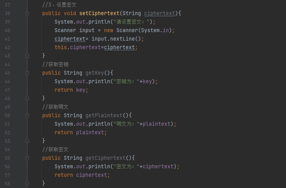Click line number 40 in gutter

click(7, 31)
